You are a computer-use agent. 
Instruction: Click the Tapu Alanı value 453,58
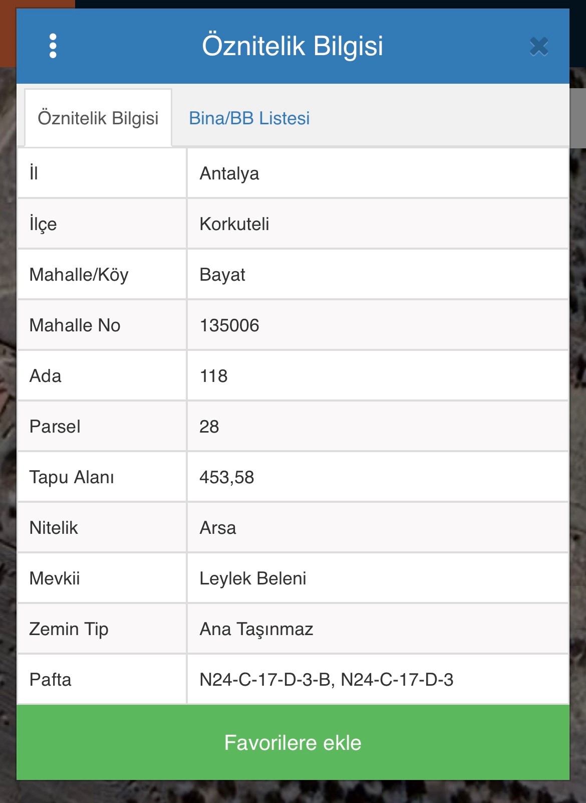[227, 477]
